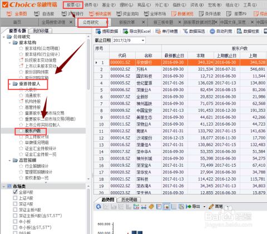This screenshot has width=267, height=234.
Task: Open 板块监测 sector monitor
Action: tap(100, 13)
